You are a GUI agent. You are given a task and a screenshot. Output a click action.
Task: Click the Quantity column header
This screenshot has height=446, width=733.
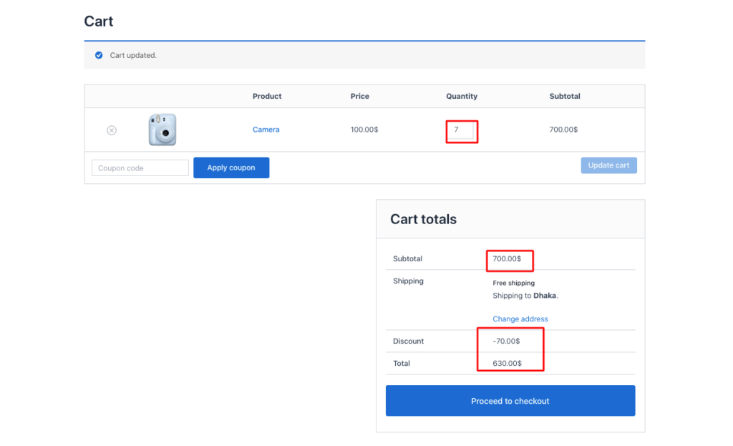point(461,96)
